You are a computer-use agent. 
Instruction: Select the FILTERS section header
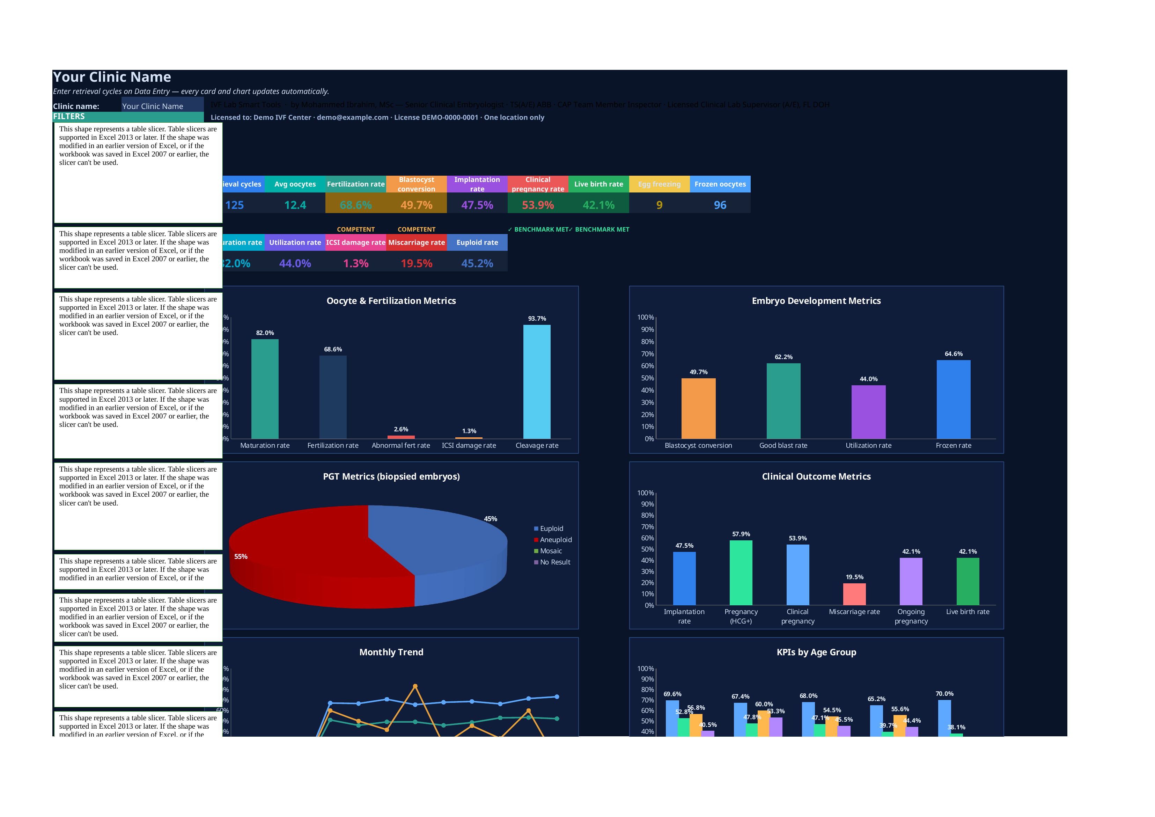pos(128,117)
